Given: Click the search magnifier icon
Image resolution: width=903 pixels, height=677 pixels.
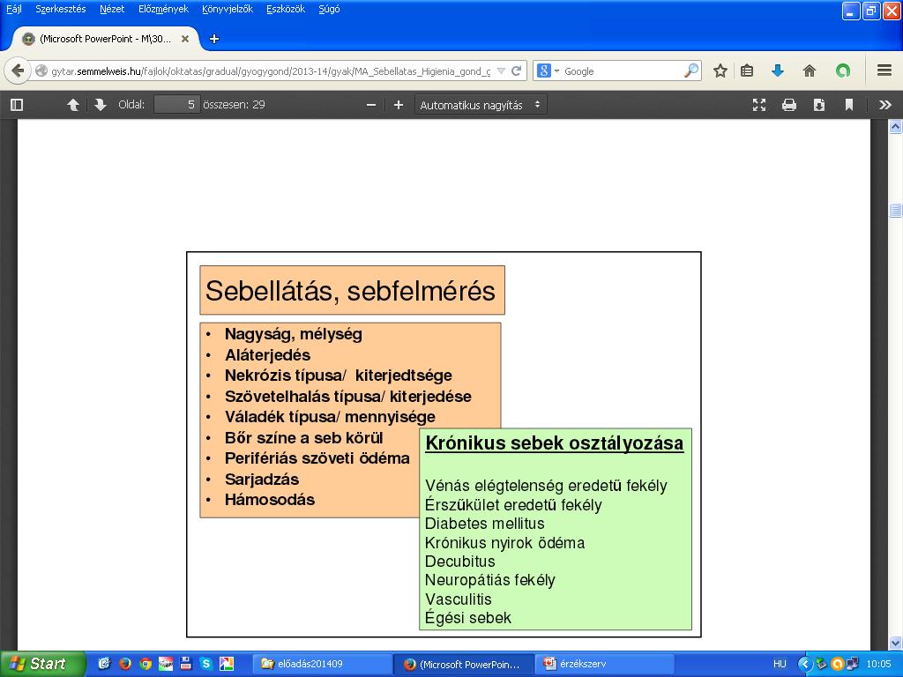Looking at the screenshot, I should pyautogui.click(x=691, y=71).
